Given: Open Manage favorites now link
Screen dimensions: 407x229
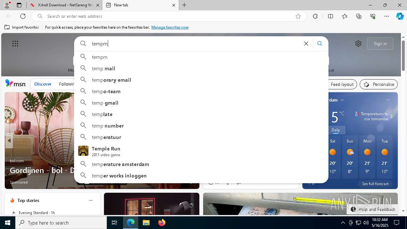Looking at the screenshot, I should tap(170, 27).
